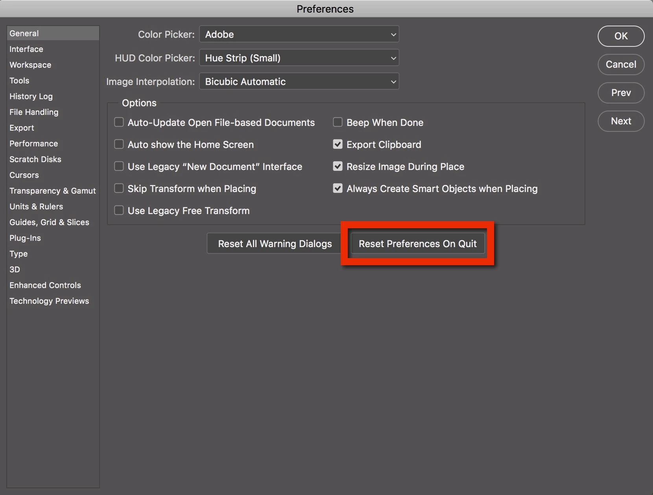Enable Auto show the Home Screen
Image resolution: width=653 pixels, height=495 pixels.
point(119,144)
